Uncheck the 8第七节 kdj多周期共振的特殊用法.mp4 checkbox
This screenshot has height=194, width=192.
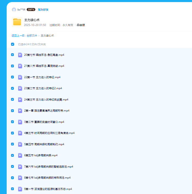coord(13,178)
